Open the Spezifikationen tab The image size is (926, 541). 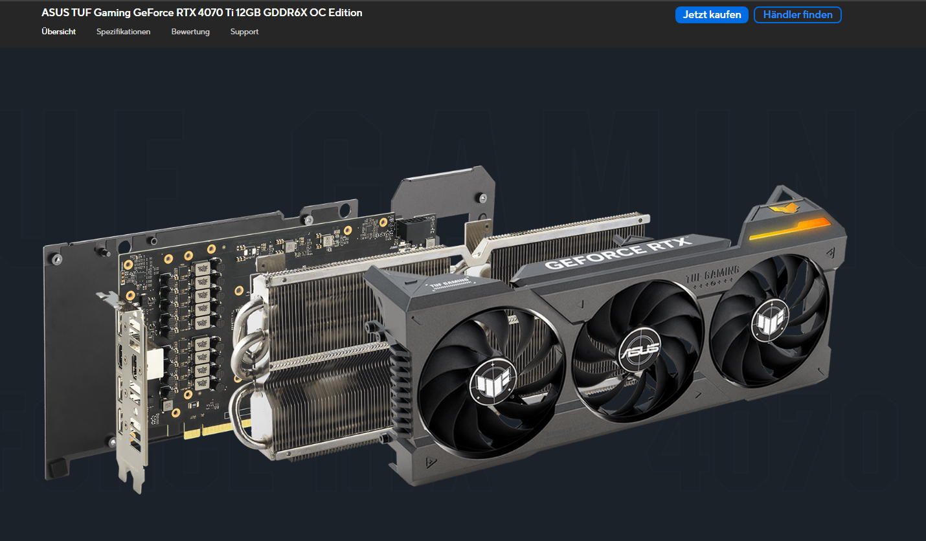point(124,32)
